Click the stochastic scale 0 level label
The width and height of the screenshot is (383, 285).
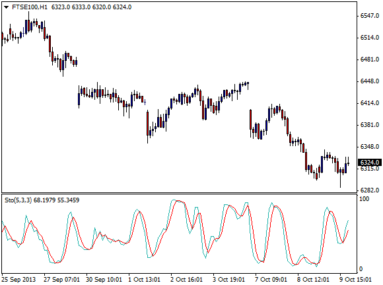pos(361,269)
